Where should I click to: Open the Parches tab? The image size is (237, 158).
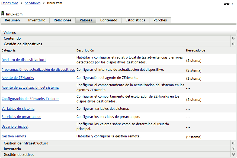coord(160,20)
